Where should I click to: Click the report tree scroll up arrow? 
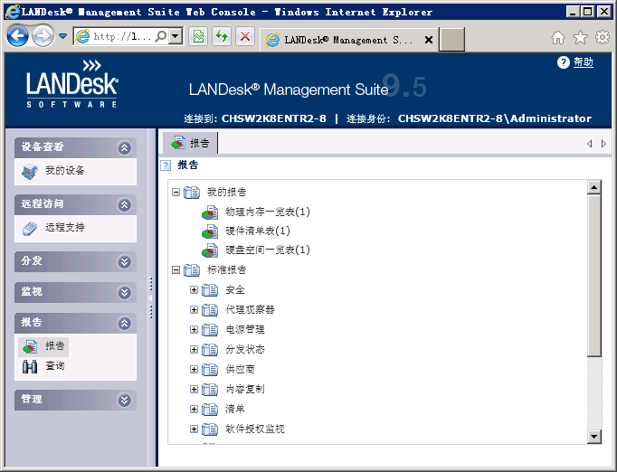(x=593, y=187)
